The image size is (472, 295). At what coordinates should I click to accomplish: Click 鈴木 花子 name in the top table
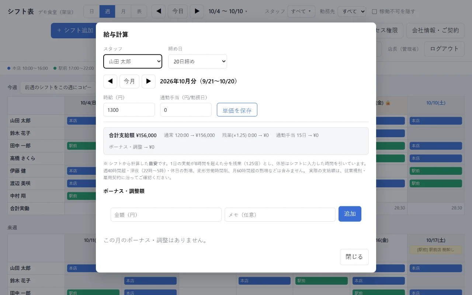click(20, 133)
